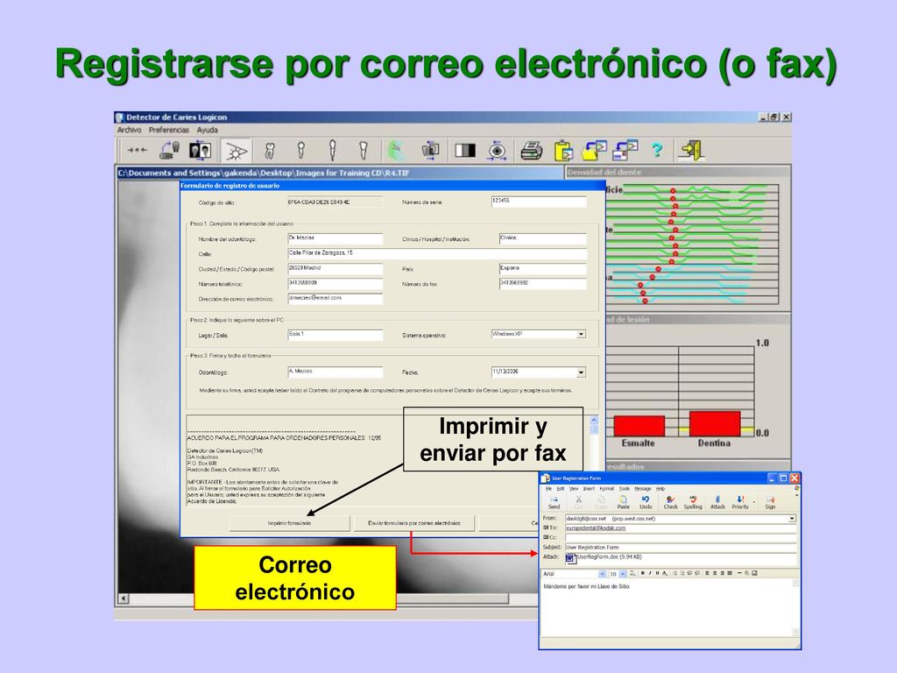Select the UserRegForm.doc attachment
897x673 pixels.
coord(604,557)
